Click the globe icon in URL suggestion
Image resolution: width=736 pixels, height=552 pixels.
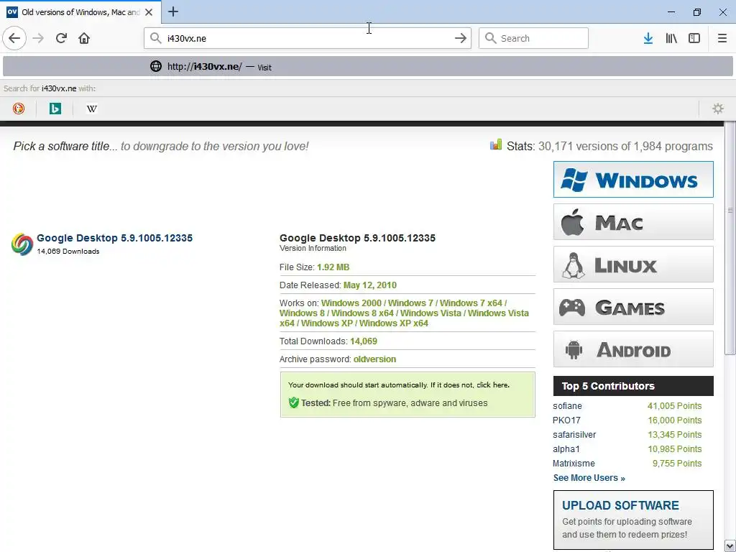pos(156,66)
